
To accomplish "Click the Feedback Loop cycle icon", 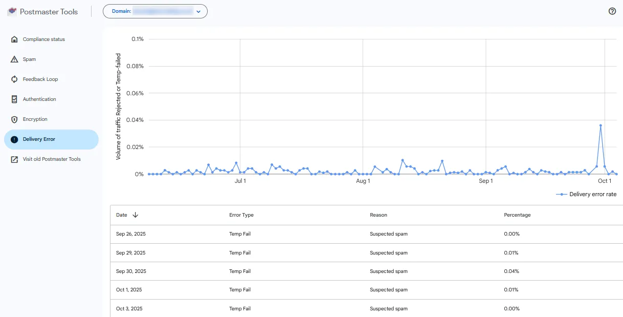I will [14, 79].
